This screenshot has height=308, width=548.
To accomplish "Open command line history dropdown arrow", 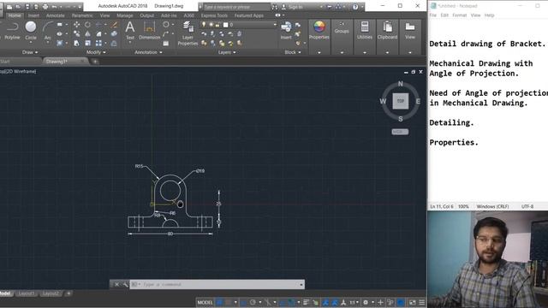I will point(301,285).
